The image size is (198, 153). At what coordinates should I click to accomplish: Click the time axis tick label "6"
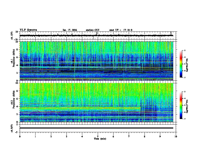click(x=113, y=136)
